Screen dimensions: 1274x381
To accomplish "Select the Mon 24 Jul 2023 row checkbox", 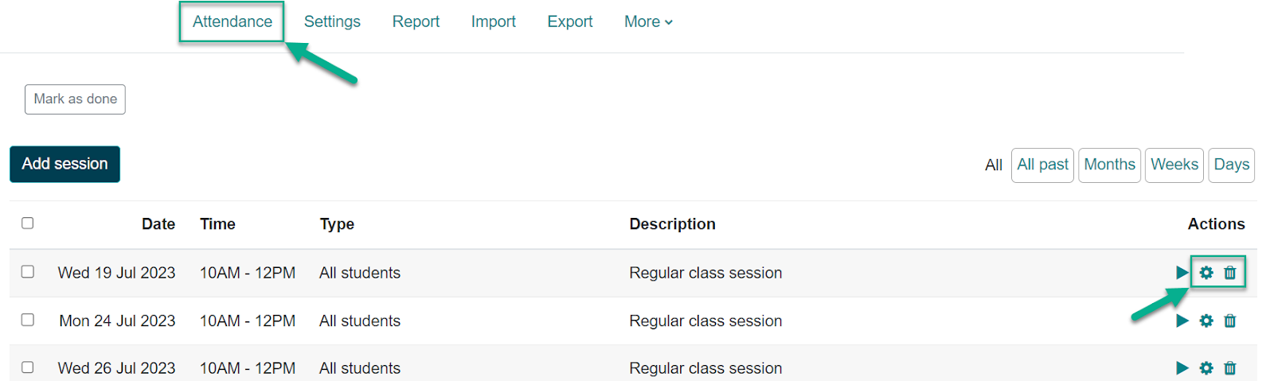I will click(28, 319).
